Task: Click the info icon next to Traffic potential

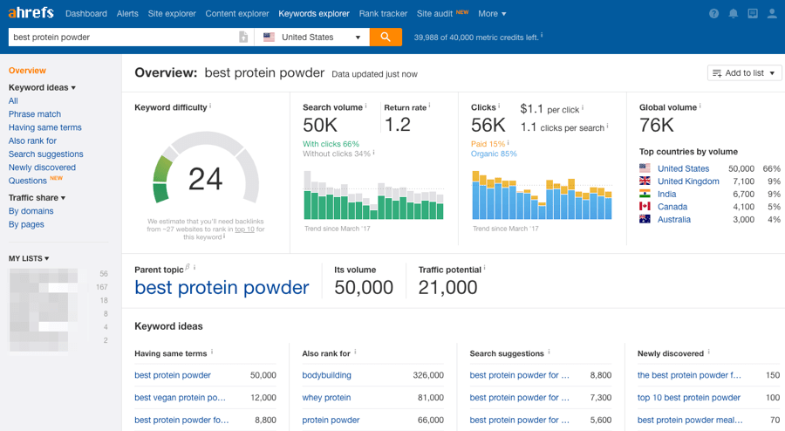Action: pyautogui.click(x=485, y=269)
